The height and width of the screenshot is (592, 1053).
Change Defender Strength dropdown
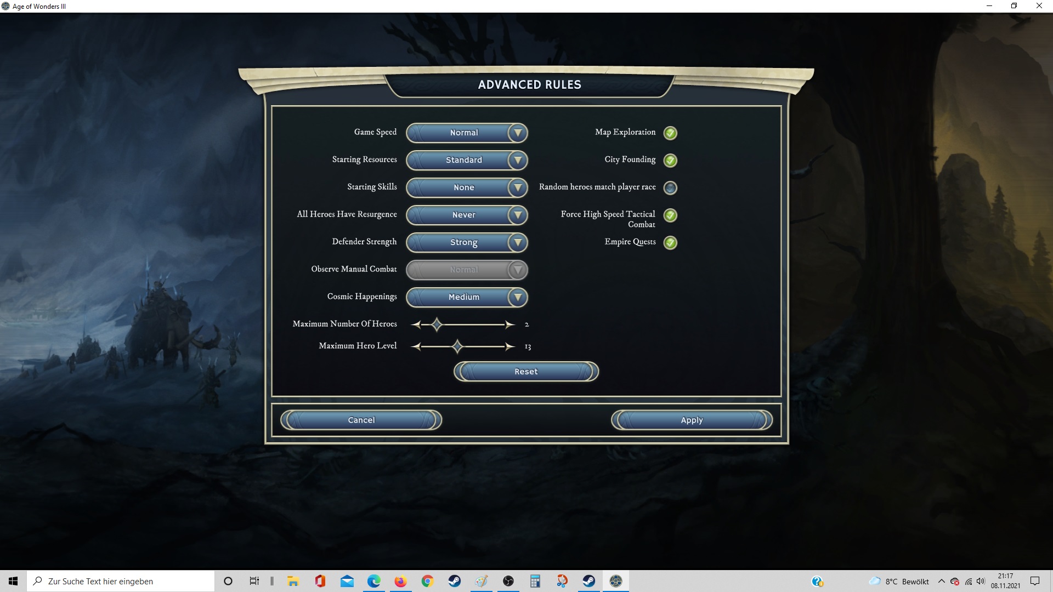(467, 242)
